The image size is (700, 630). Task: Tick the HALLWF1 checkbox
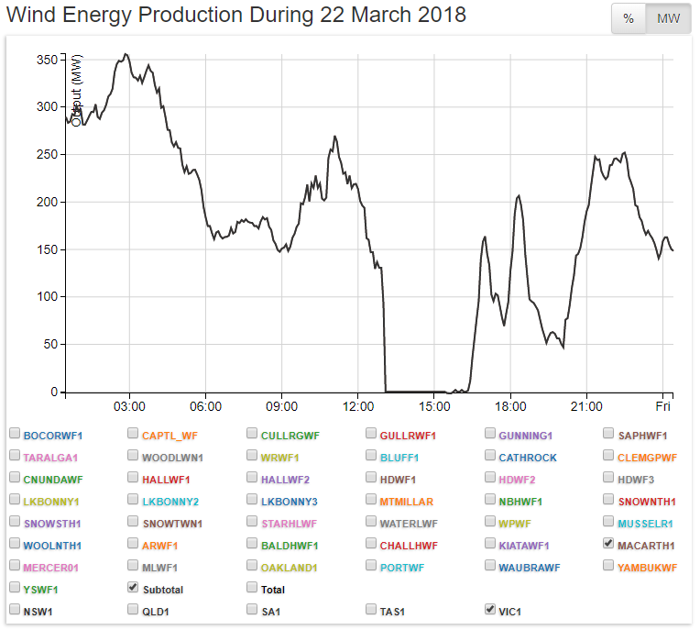133,478
